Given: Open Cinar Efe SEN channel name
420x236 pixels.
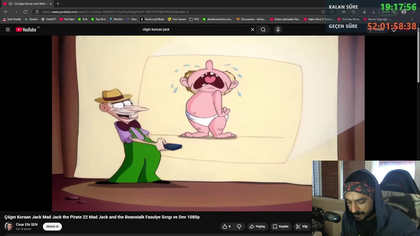Looking at the screenshot, I should (27, 225).
